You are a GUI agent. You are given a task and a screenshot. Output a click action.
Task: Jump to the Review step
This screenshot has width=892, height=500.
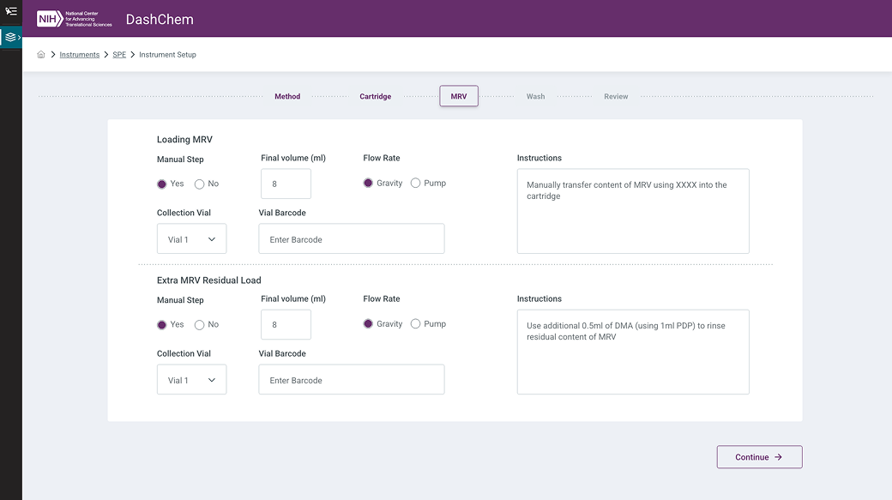[x=616, y=97]
